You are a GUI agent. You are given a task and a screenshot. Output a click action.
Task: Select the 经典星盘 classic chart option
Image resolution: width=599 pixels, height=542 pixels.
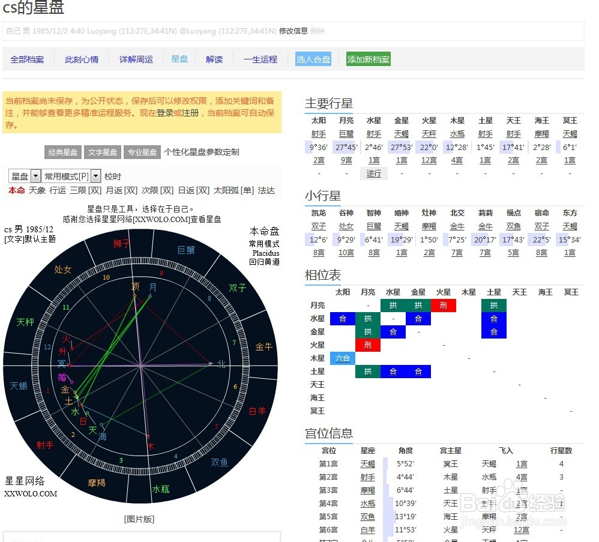click(62, 152)
